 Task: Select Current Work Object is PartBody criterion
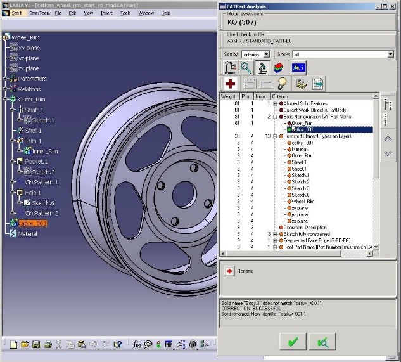tap(315, 110)
